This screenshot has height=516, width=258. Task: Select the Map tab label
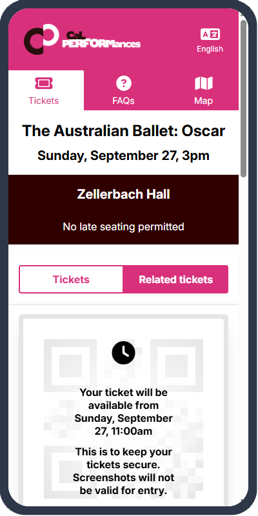(204, 101)
